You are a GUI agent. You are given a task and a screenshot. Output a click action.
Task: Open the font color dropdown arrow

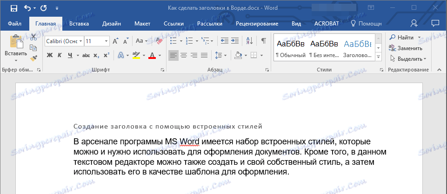pos(160,56)
